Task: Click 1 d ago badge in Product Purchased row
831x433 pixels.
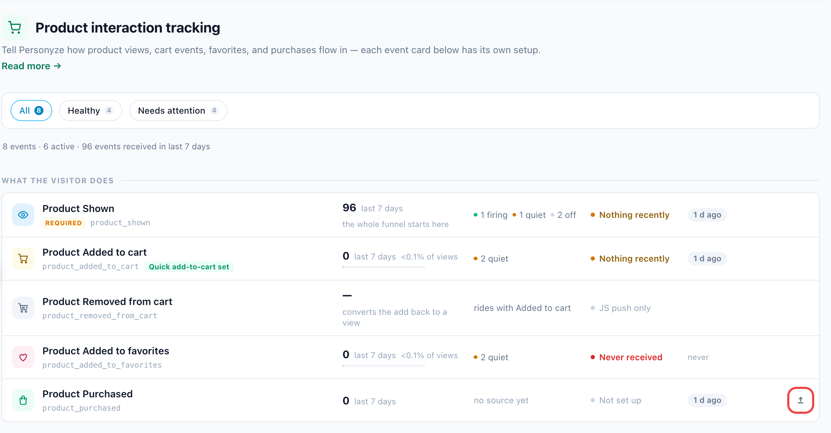Action: [707, 400]
